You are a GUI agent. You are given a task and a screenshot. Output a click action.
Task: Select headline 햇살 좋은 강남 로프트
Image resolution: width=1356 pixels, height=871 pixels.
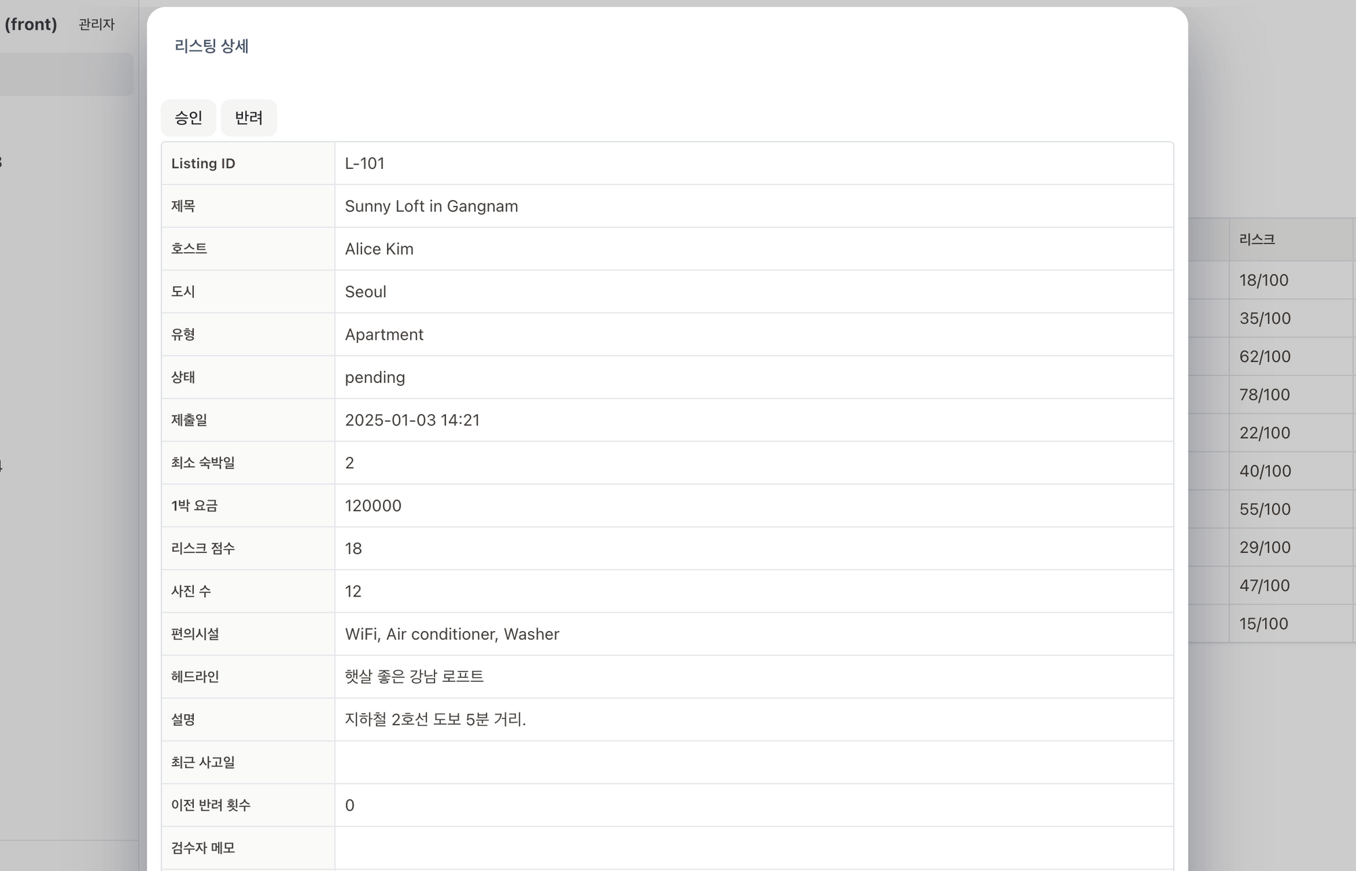(414, 676)
